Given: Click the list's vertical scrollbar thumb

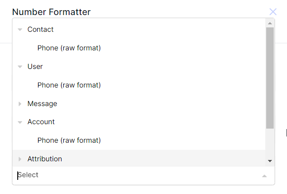Looking at the screenshot, I should point(270,77).
